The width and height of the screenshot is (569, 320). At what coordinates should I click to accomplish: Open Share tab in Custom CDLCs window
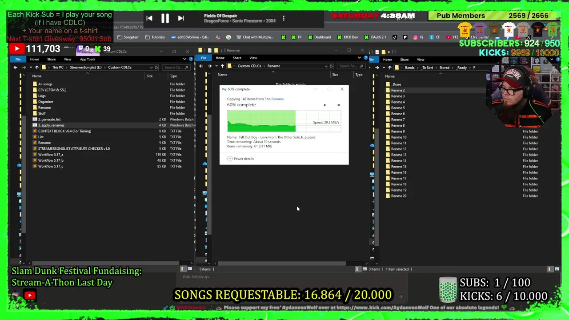pyautogui.click(x=51, y=59)
